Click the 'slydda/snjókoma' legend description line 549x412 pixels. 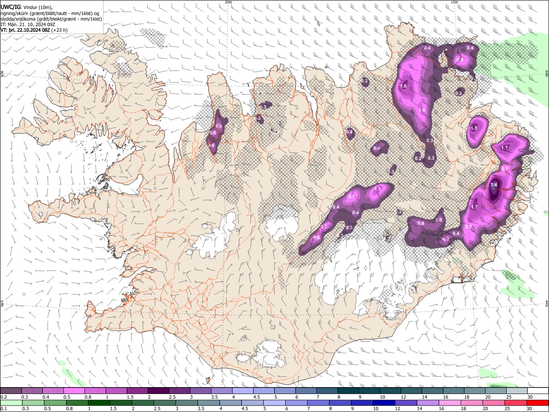51,19
